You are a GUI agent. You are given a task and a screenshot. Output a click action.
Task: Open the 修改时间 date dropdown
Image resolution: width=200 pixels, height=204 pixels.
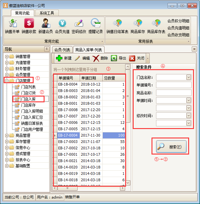click(x=188, y=115)
